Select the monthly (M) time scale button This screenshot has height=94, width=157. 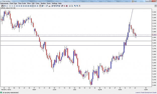pyautogui.click(x=37, y=6)
